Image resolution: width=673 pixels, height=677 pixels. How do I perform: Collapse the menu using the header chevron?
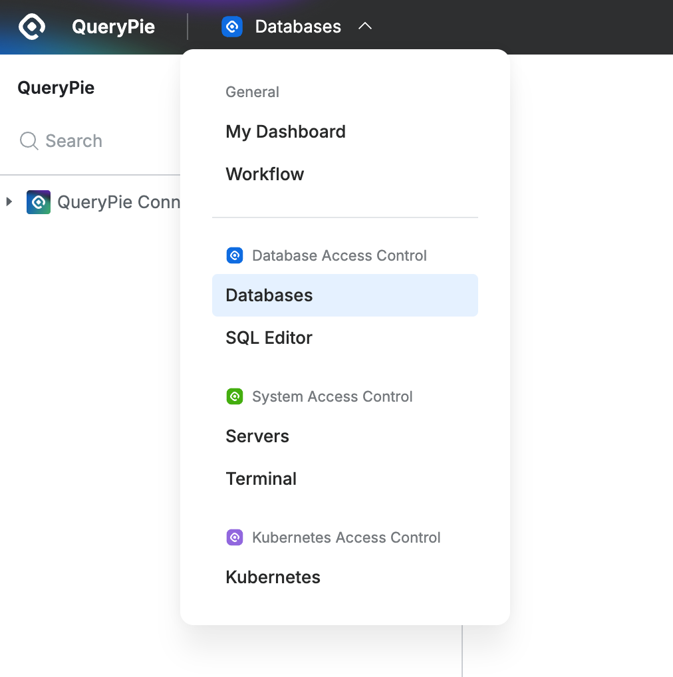(x=365, y=27)
